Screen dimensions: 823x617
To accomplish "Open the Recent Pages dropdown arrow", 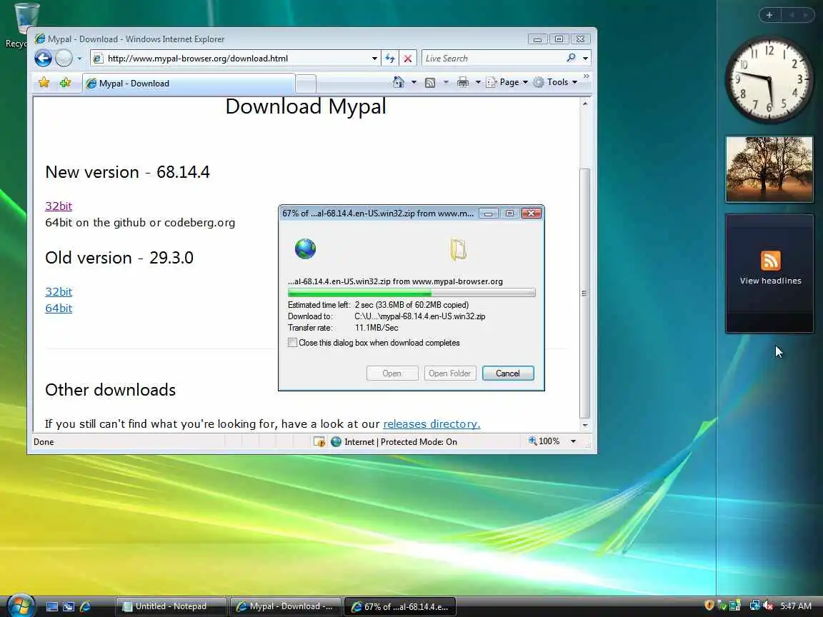I will pos(79,59).
